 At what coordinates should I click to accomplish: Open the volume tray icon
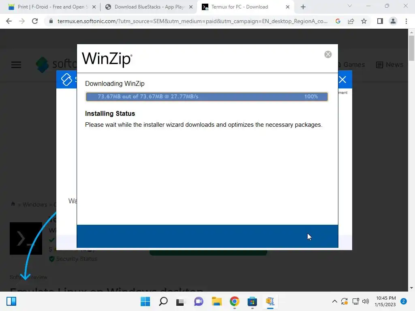click(x=366, y=301)
